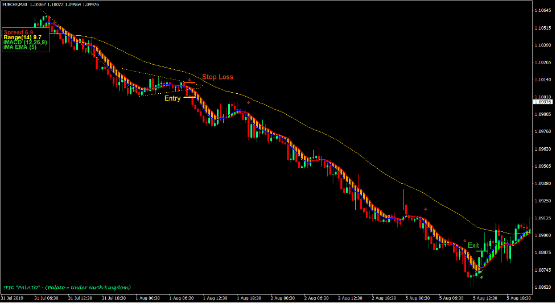Click price level 1.09380 on the axis
The image size is (556, 303).
click(x=543, y=184)
